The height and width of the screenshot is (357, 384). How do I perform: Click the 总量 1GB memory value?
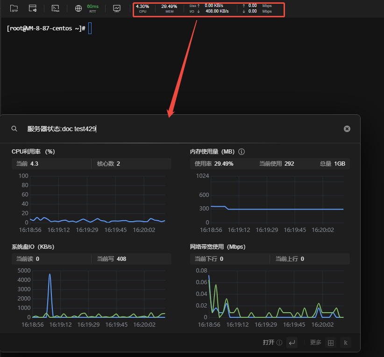coord(333,164)
